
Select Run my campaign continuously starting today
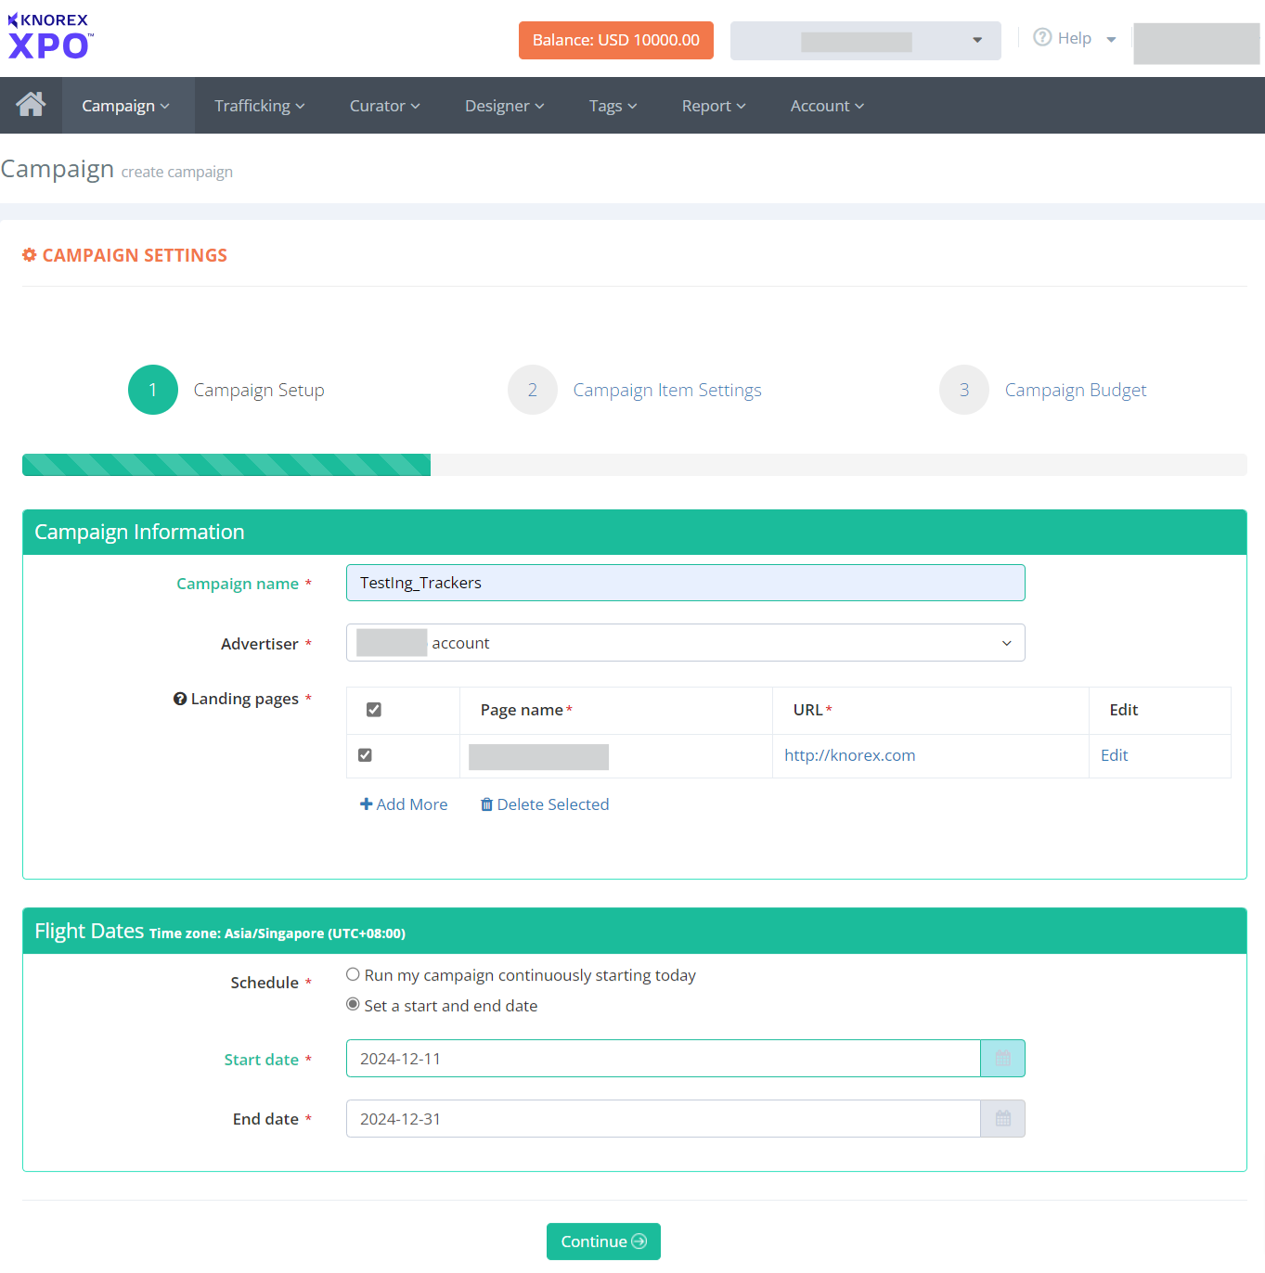354,975
